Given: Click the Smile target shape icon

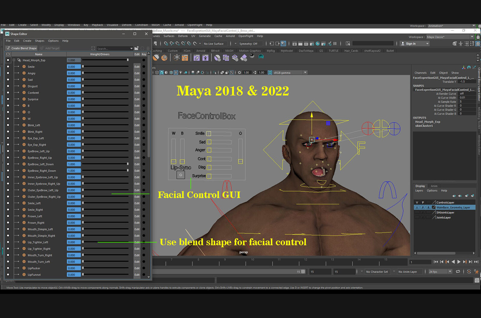Looking at the screenshot, I should point(24,67).
